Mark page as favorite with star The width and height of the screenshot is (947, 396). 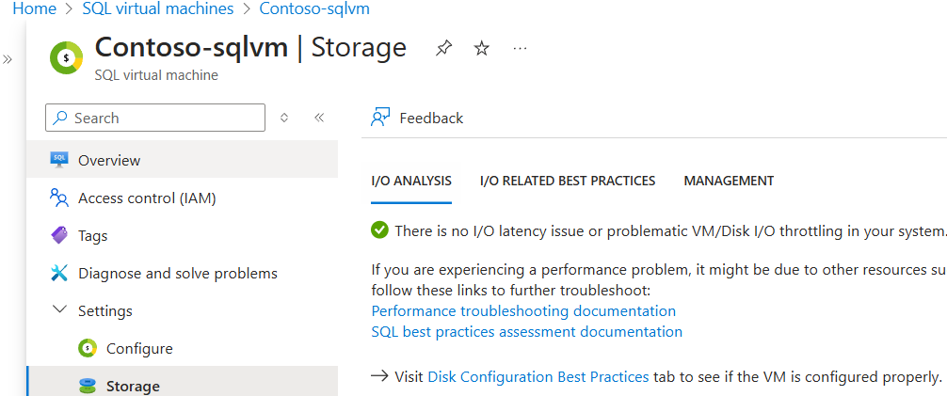click(481, 49)
